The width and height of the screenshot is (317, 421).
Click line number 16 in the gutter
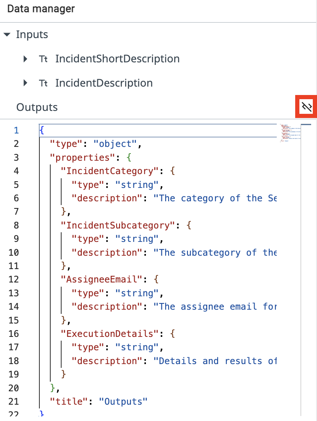[x=13, y=334]
